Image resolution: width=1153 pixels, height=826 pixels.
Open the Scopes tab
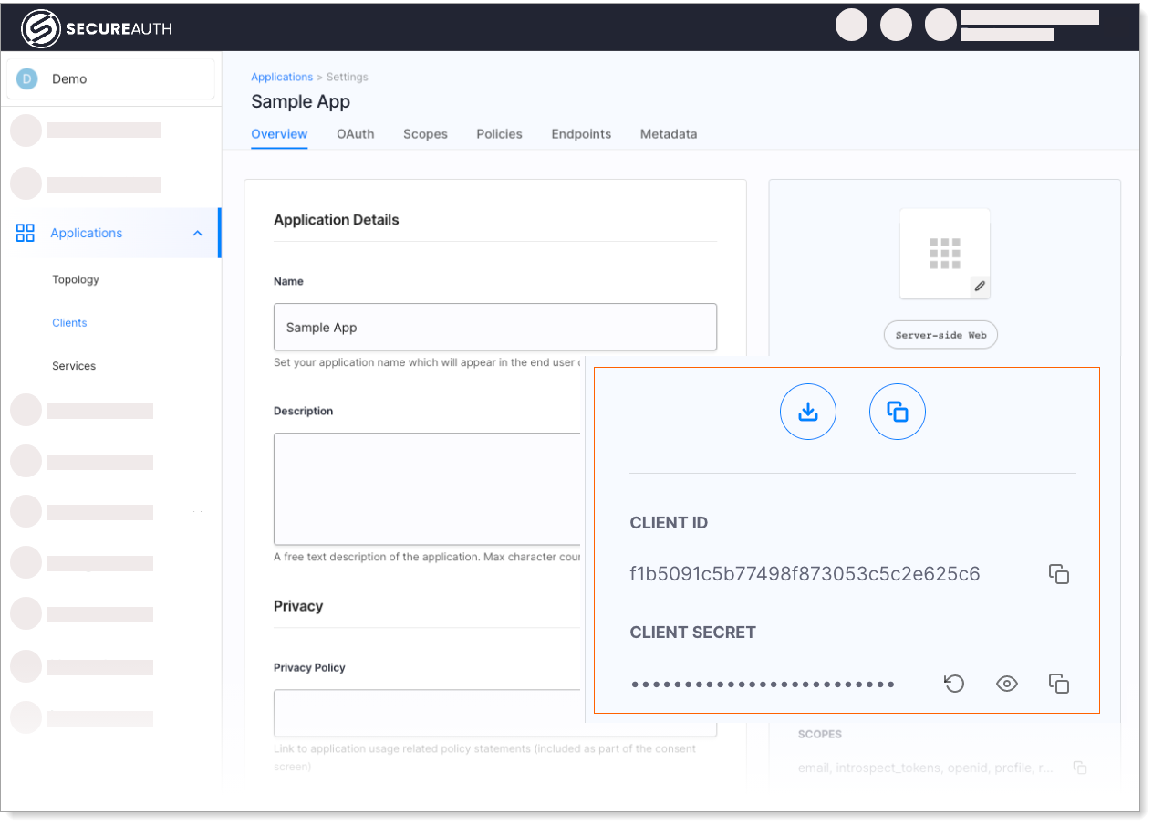[425, 133]
